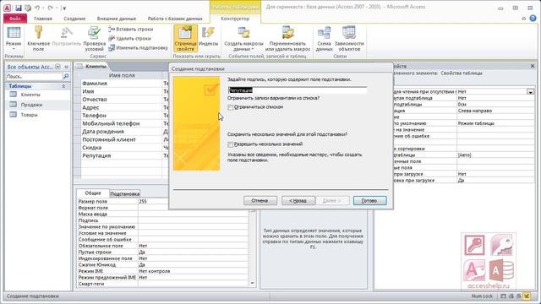Screen dimensions: 541x304
Task: Open Работа с базами данных tab
Action: [x=175, y=19]
